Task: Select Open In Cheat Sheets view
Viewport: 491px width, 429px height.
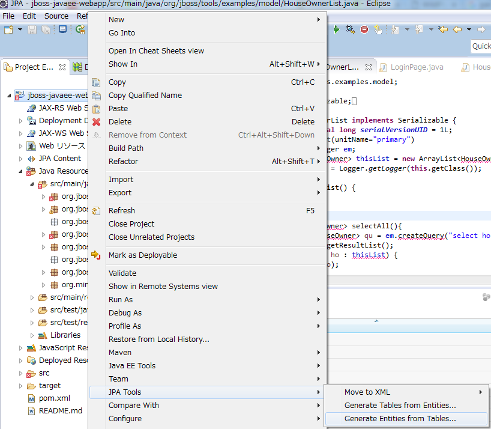Action: [207, 51]
